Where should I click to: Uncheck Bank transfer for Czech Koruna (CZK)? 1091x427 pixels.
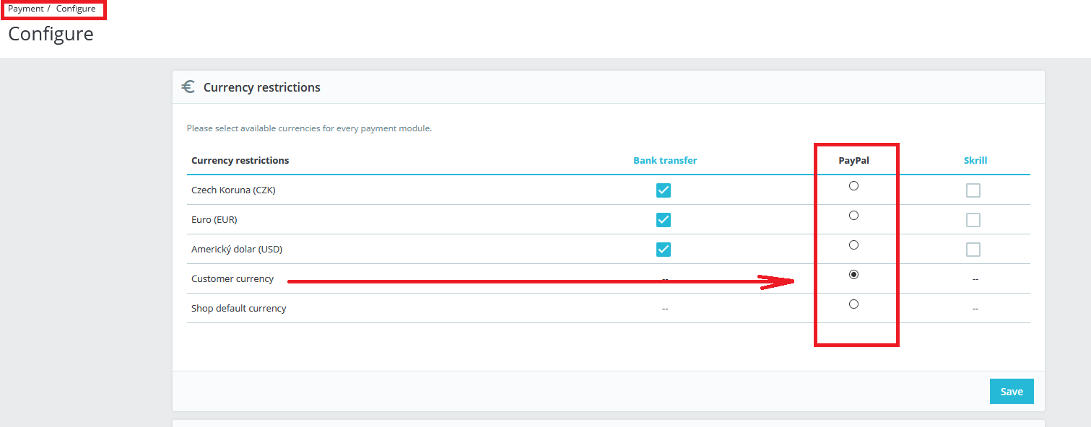pos(664,190)
